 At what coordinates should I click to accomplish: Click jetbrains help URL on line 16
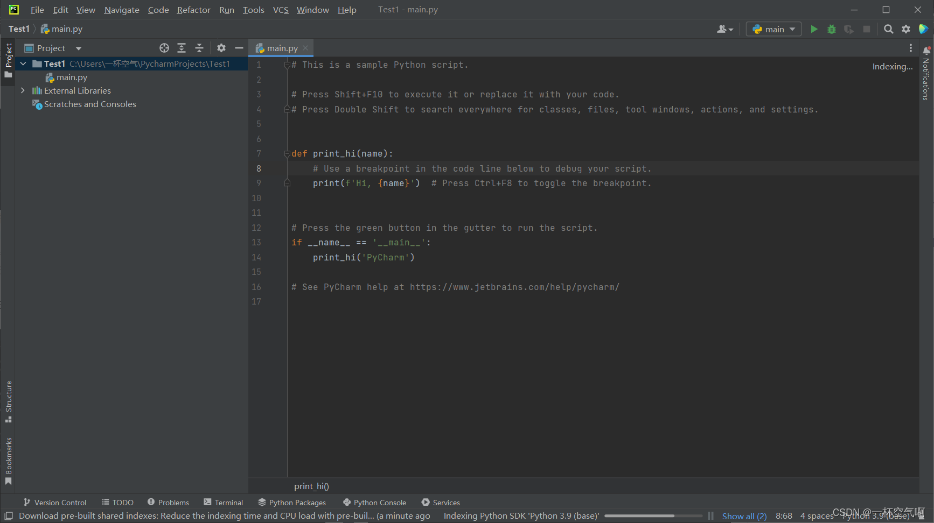pyautogui.click(x=514, y=287)
